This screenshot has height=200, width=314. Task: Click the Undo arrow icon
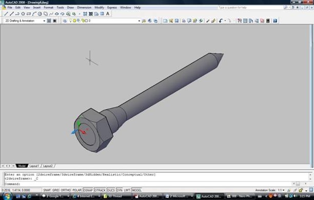pos(221,21)
